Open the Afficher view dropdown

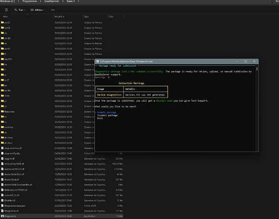[38, 10]
